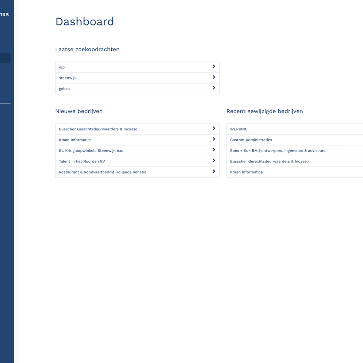This screenshot has width=363, height=363.
Task: Open St. Kringloopwinkels Steenwijk e.o.
Action: [91, 151]
